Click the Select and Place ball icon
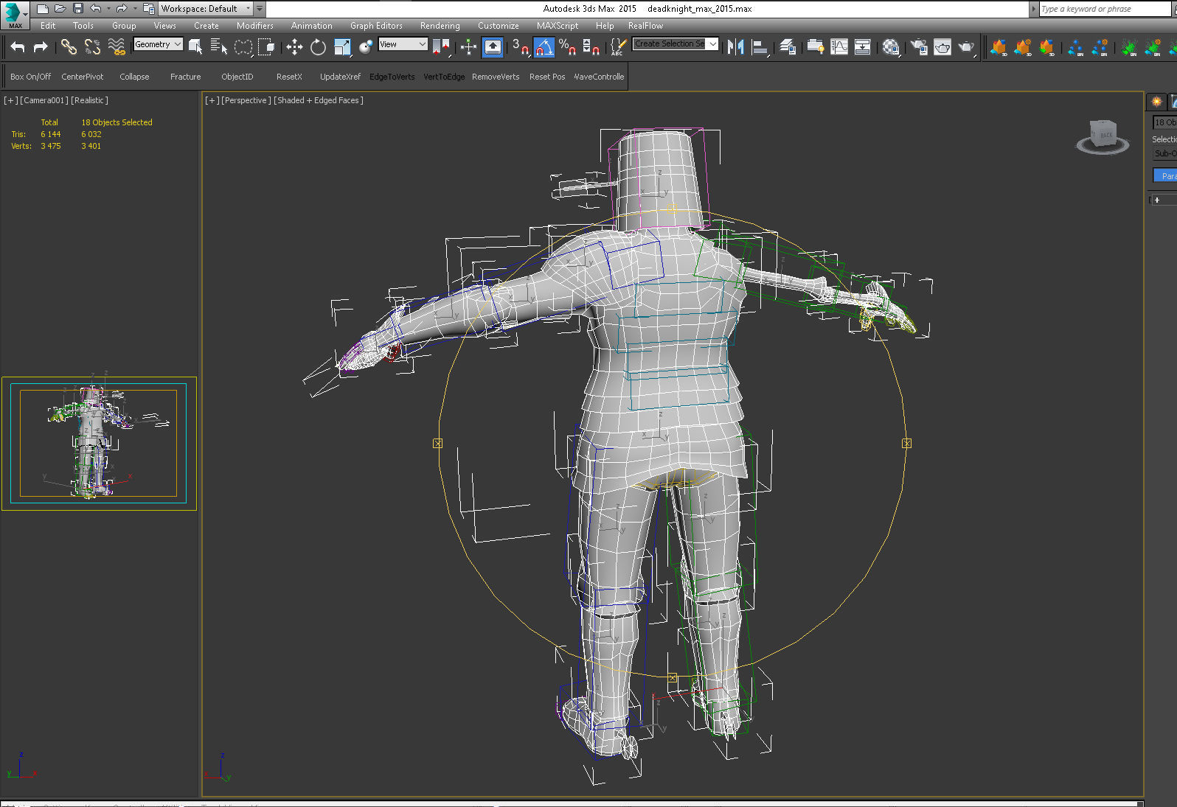The width and height of the screenshot is (1177, 807). (x=366, y=47)
